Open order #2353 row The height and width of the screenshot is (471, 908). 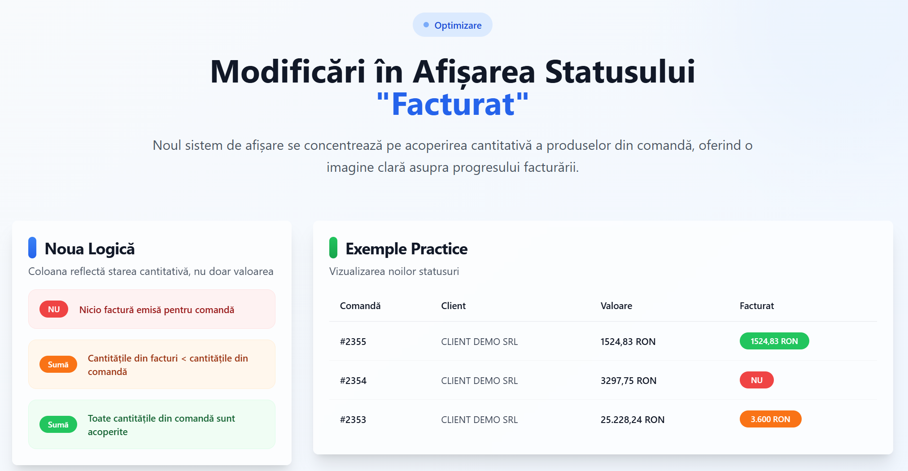point(603,419)
